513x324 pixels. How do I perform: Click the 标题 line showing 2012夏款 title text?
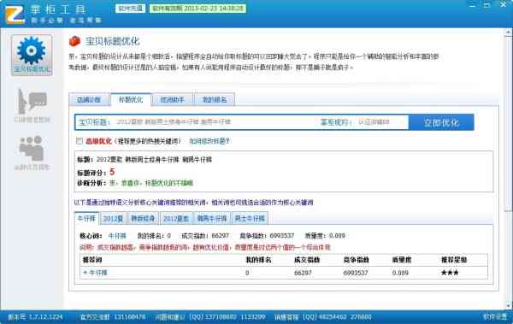click(144, 160)
